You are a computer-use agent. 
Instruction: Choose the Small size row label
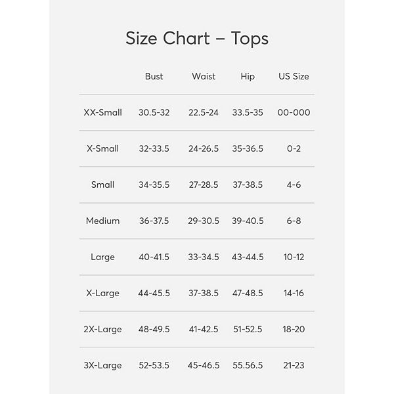click(x=103, y=185)
